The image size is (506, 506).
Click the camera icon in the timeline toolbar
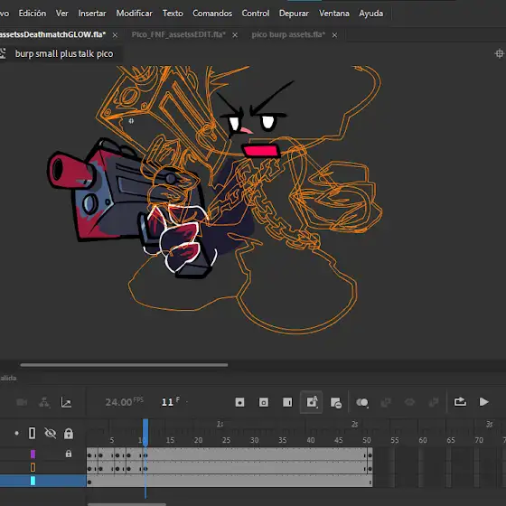click(22, 402)
